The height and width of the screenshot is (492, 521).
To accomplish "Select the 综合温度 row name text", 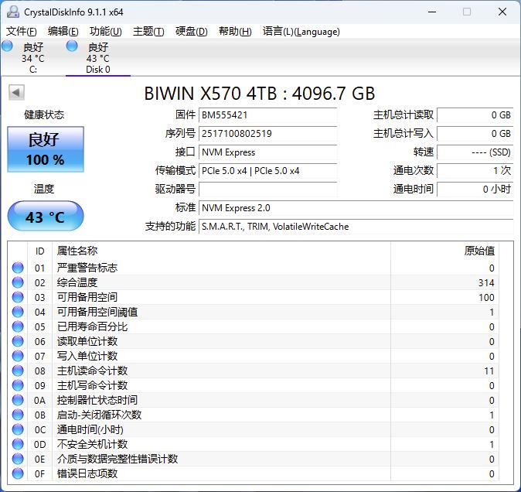I will [77, 282].
